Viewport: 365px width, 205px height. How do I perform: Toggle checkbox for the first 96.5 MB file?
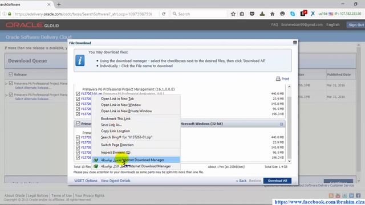tap(78, 109)
